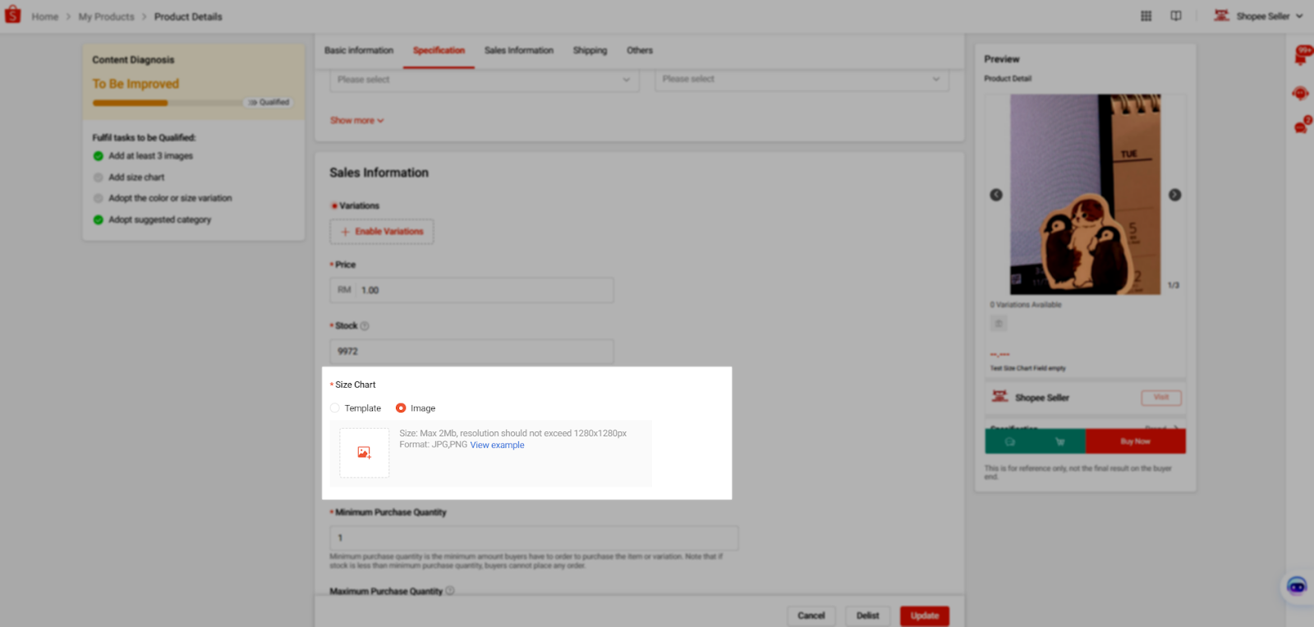Expand Show more specifications
Screen dimensions: 1314x627
pyautogui.click(x=356, y=121)
